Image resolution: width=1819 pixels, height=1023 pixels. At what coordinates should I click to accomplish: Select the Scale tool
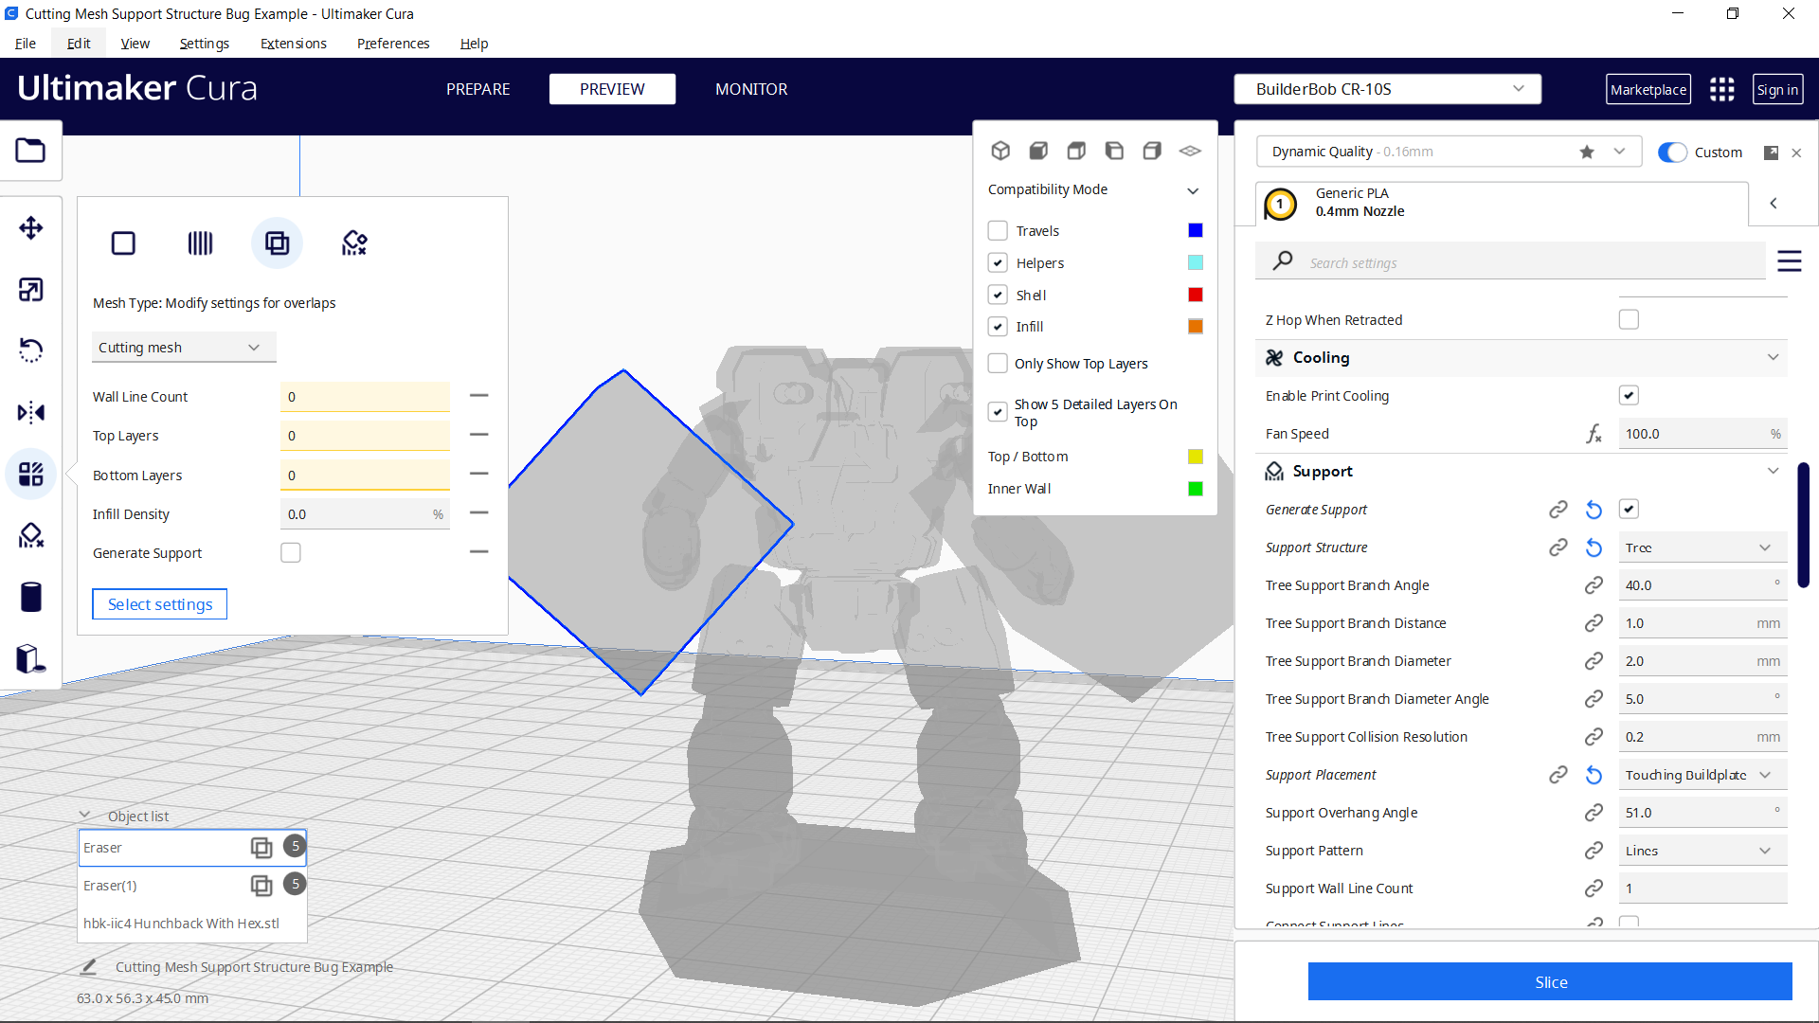click(31, 289)
